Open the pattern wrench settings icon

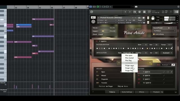pyautogui.click(x=173, y=65)
